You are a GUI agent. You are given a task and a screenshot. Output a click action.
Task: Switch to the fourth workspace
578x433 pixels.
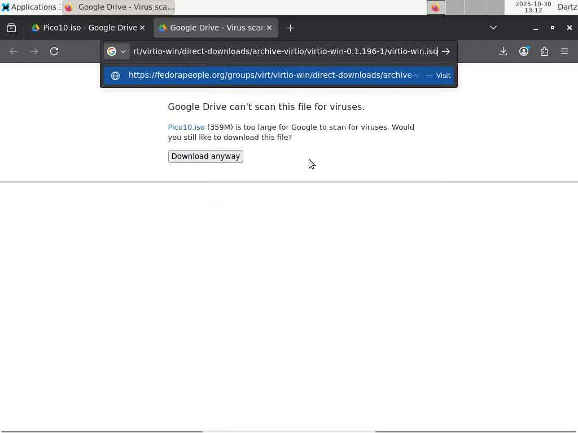point(494,7)
